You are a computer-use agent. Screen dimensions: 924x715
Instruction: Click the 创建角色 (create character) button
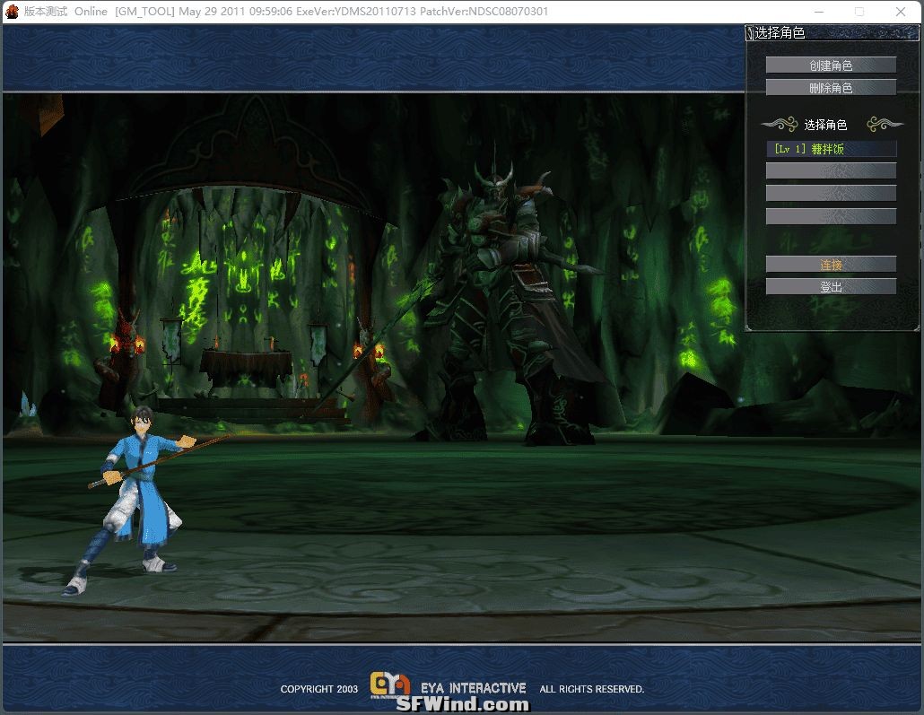831,65
